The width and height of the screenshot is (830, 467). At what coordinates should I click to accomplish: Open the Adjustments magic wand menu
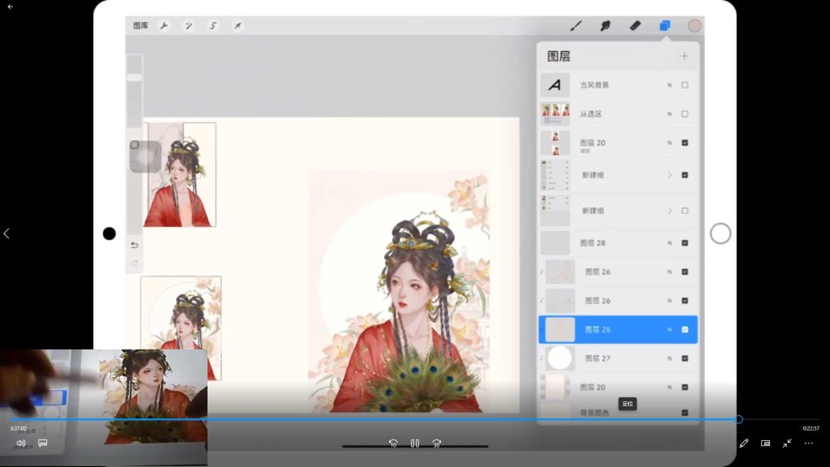click(188, 26)
